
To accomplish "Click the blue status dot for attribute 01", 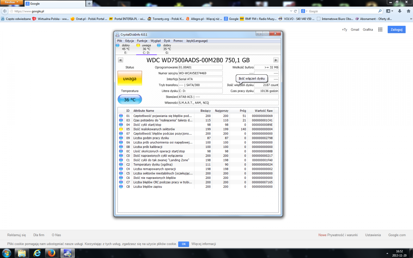I will (121, 116).
